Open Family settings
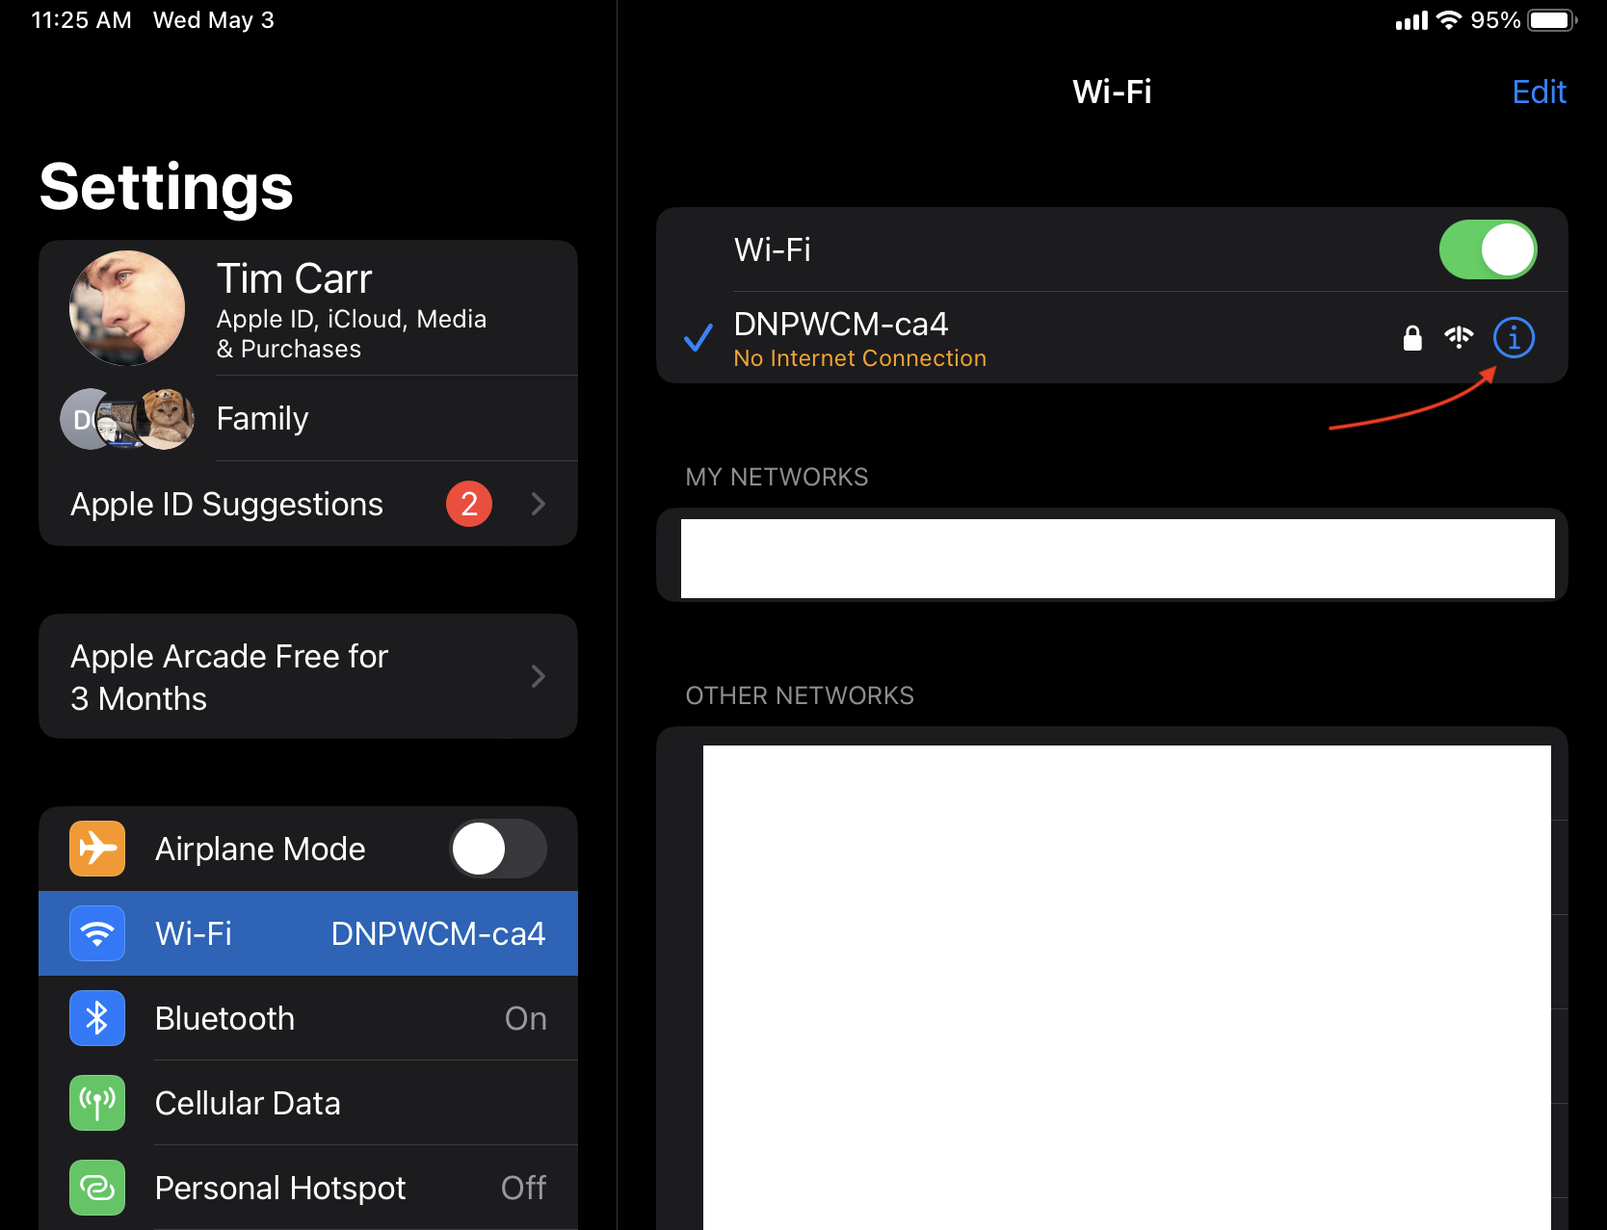 pos(308,419)
